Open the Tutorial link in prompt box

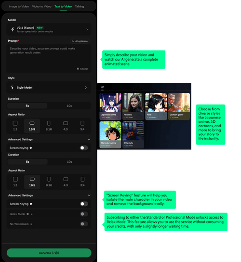[82, 69]
